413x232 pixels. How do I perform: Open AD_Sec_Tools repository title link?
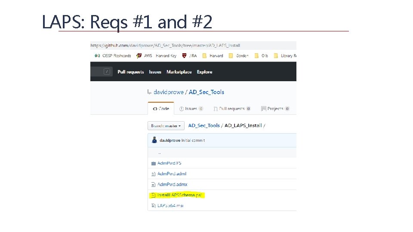pos(206,92)
